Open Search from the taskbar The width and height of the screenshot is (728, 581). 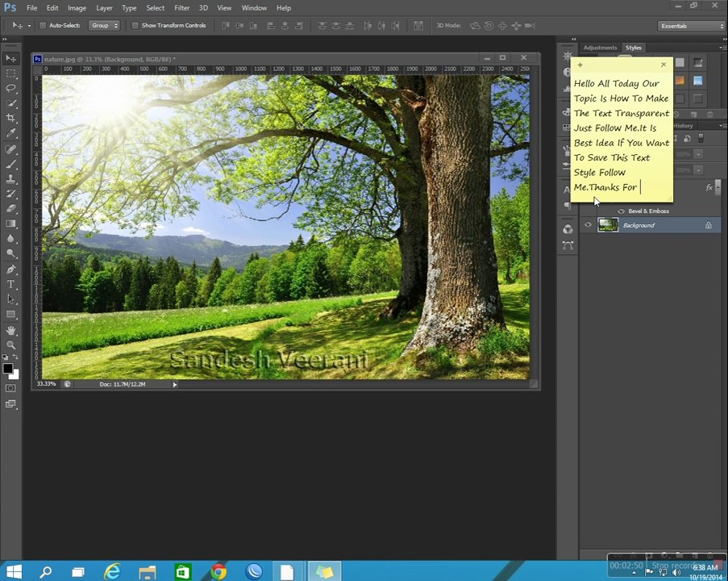(45, 571)
